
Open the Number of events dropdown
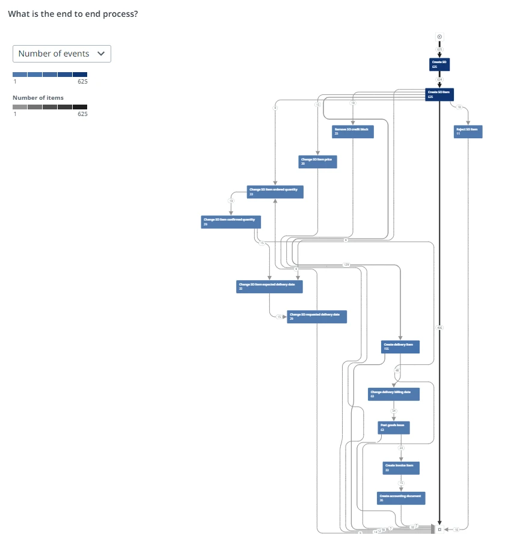pyautogui.click(x=62, y=54)
